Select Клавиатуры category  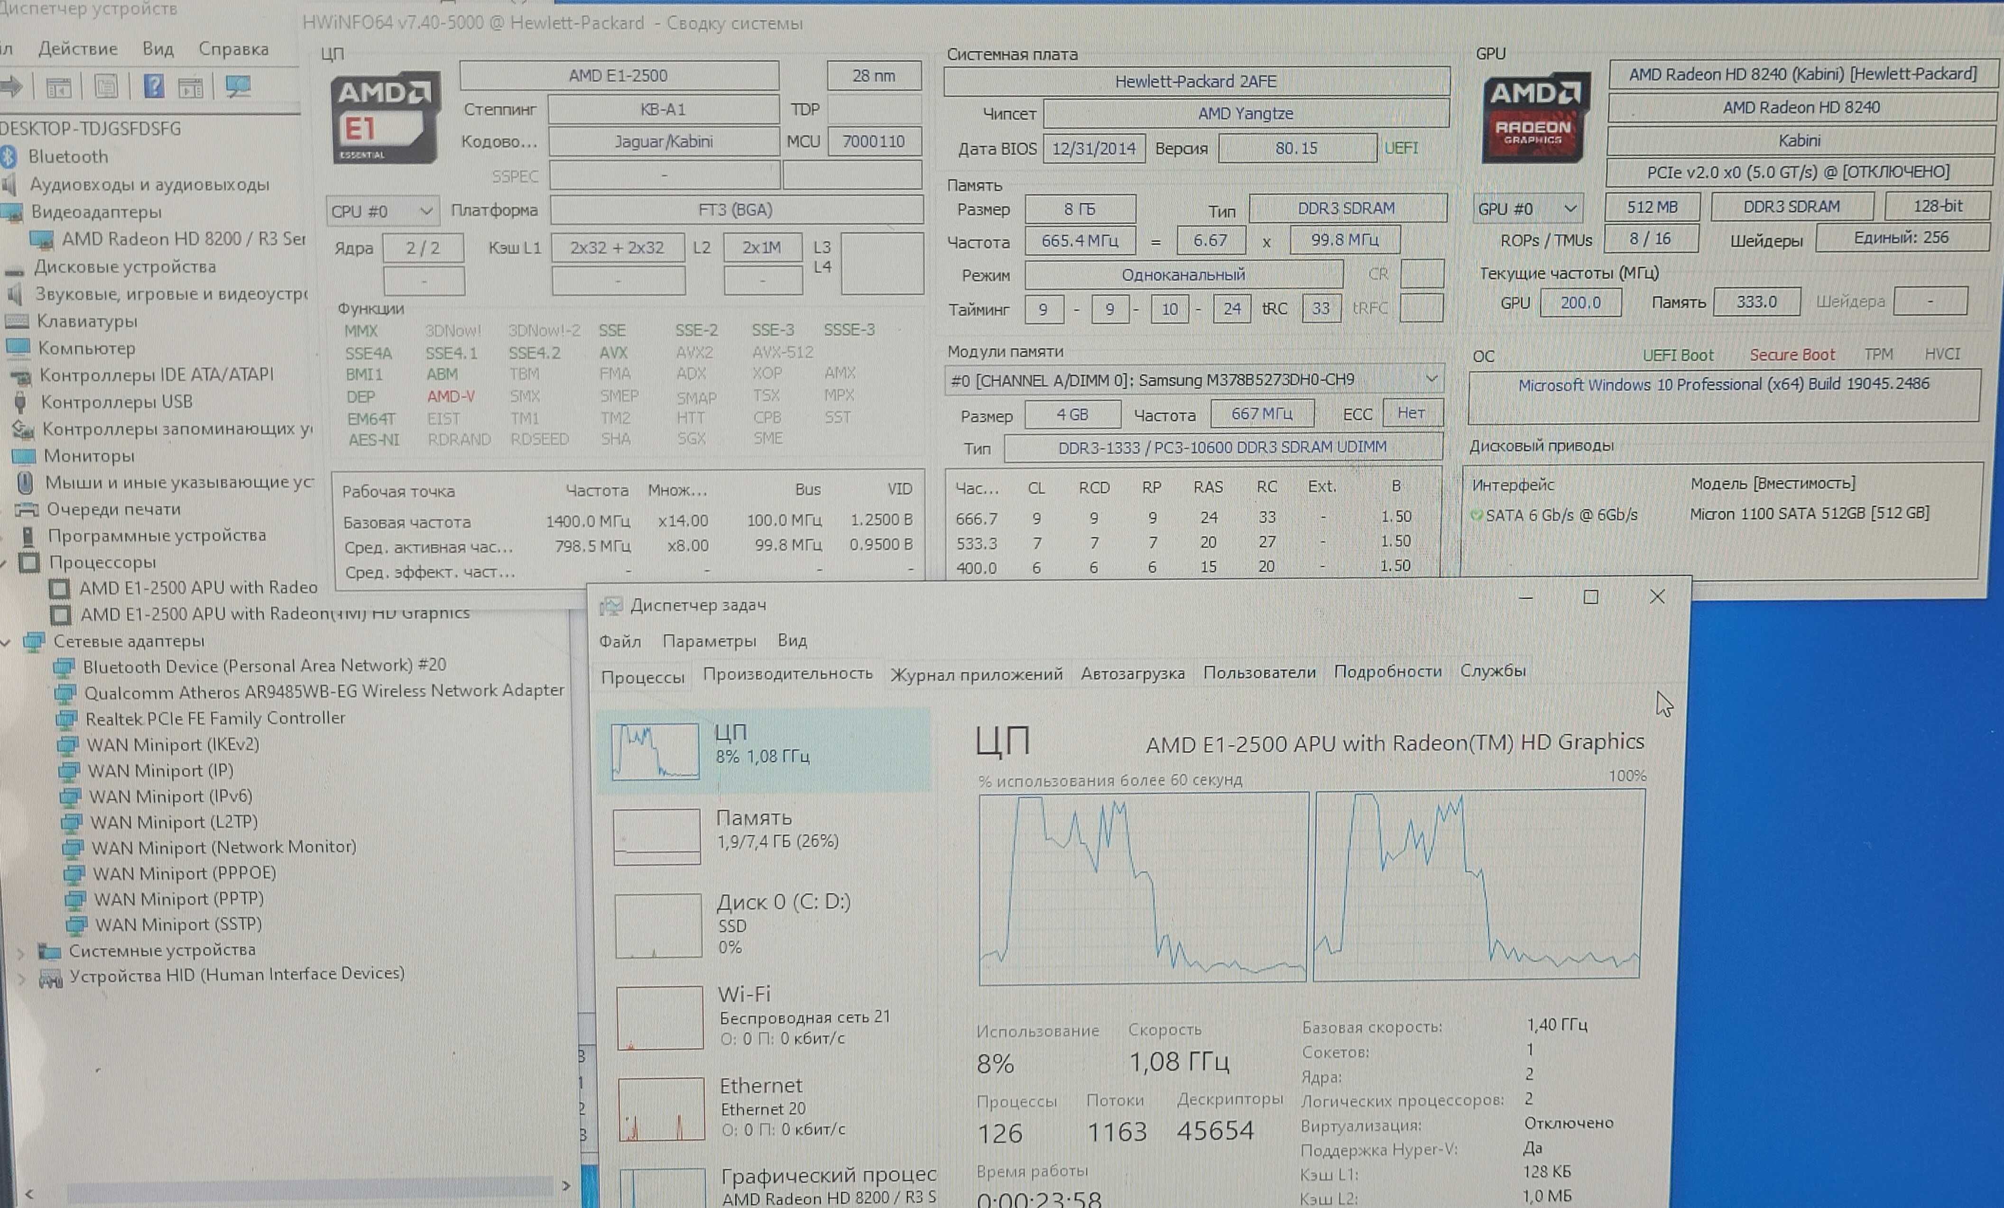click(x=86, y=321)
